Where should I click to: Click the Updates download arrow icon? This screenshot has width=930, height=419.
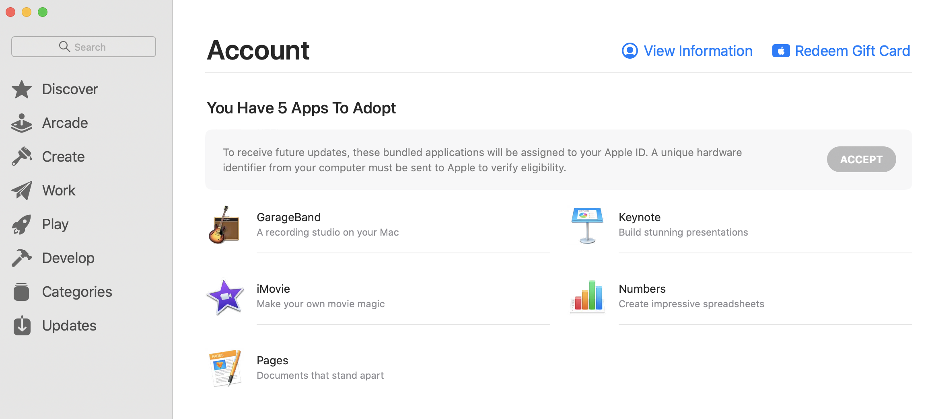pos(22,326)
